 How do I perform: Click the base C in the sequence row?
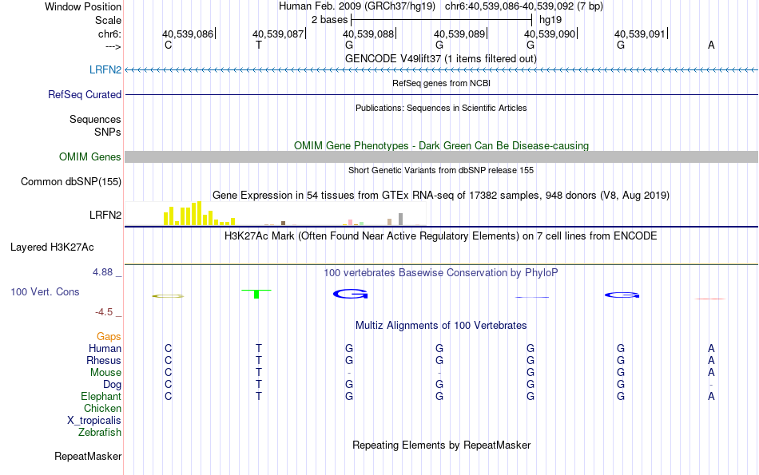(168, 45)
